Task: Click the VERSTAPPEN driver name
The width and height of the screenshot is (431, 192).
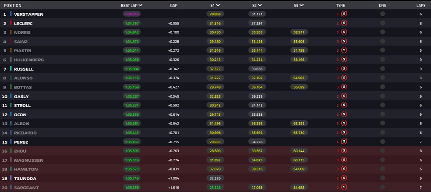Action: 28,14
